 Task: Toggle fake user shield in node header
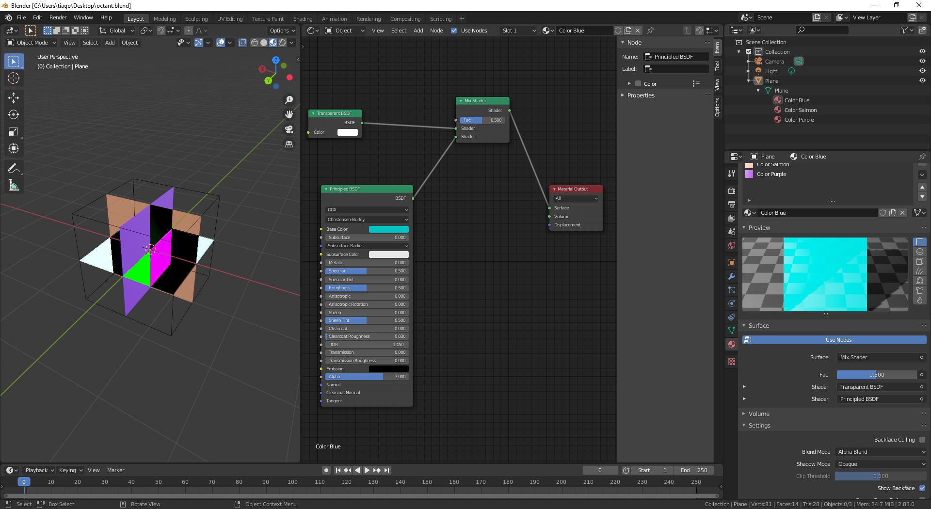[x=618, y=31]
